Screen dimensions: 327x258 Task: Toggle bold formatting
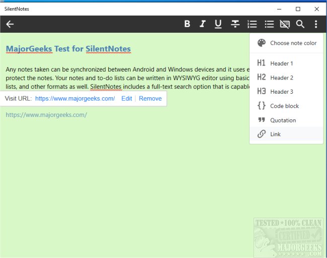pos(187,24)
